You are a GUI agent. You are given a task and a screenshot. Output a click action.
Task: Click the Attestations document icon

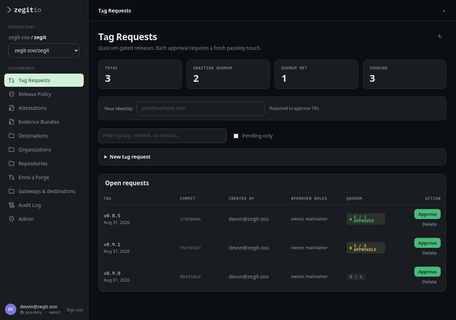[x=11, y=108]
